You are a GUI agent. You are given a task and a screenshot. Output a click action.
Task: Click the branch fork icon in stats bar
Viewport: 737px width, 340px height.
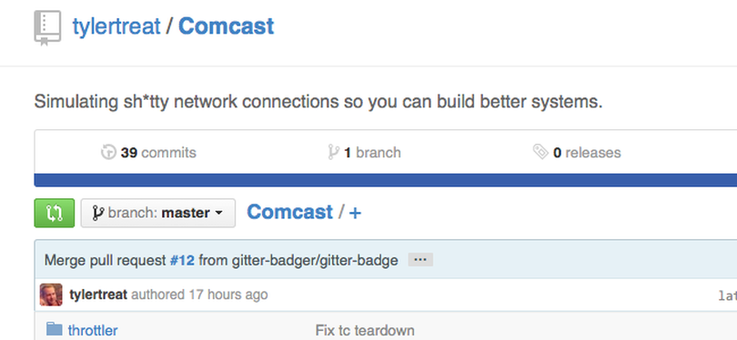coord(333,152)
